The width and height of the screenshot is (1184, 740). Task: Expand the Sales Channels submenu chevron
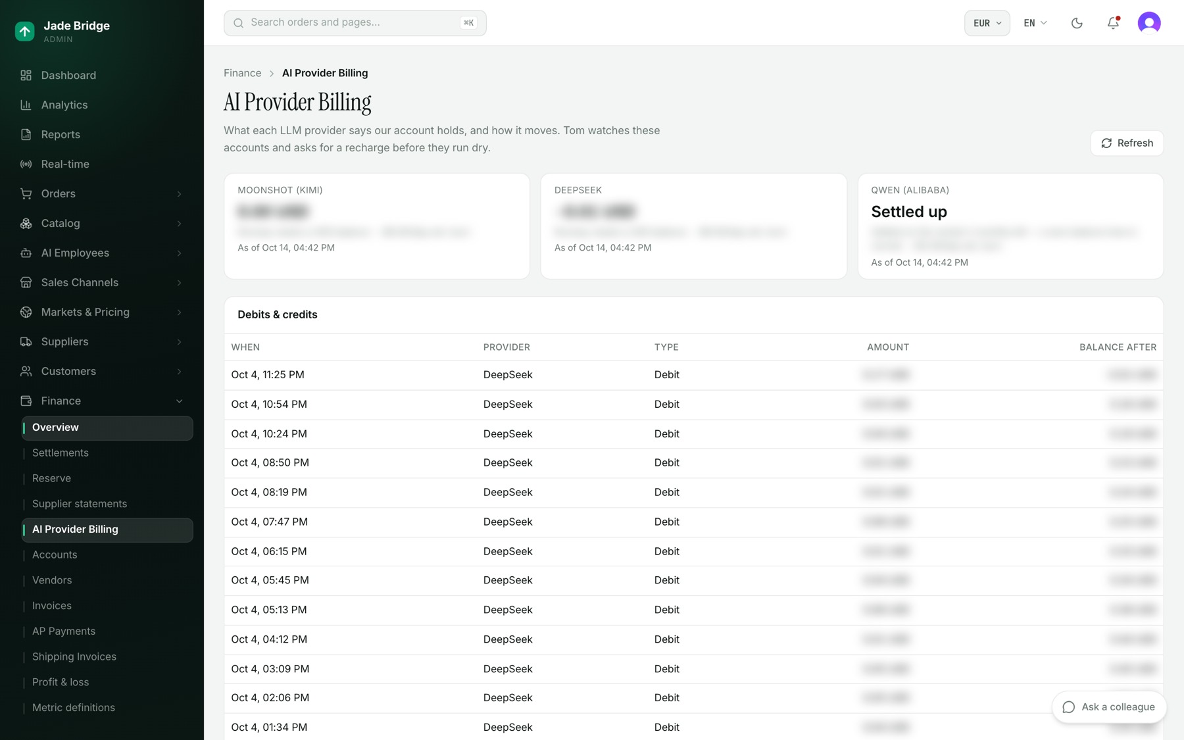pos(179,283)
